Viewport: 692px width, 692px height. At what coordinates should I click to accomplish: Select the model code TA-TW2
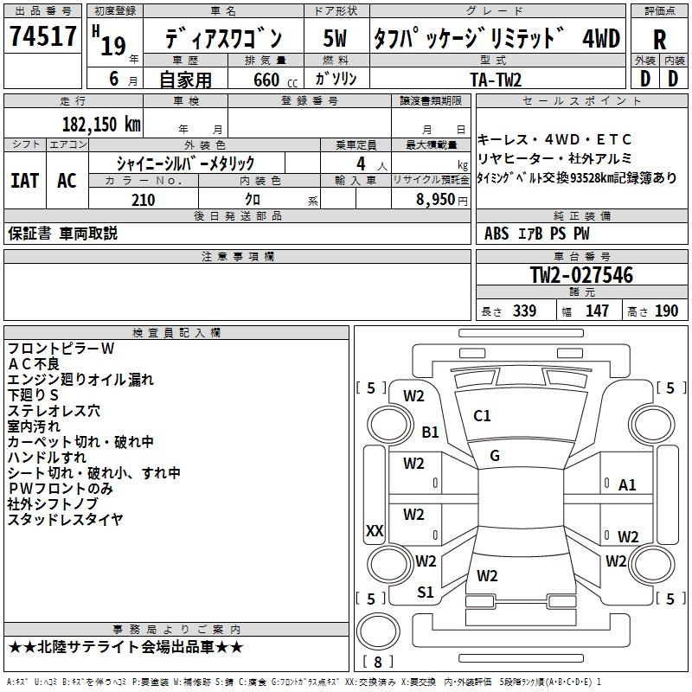(496, 80)
